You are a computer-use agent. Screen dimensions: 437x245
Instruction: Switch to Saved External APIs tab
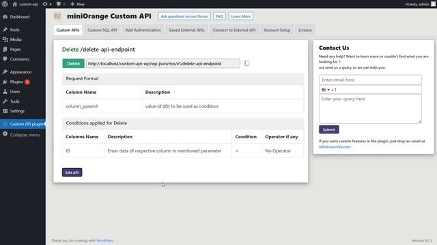pos(186,30)
